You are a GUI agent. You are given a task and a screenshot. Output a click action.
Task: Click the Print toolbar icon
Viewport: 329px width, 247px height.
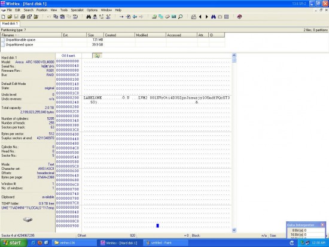pyautogui.click(x=23, y=17)
